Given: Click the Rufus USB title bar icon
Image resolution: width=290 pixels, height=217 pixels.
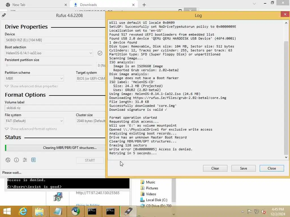Looking at the screenshot, I should coord(4,15).
